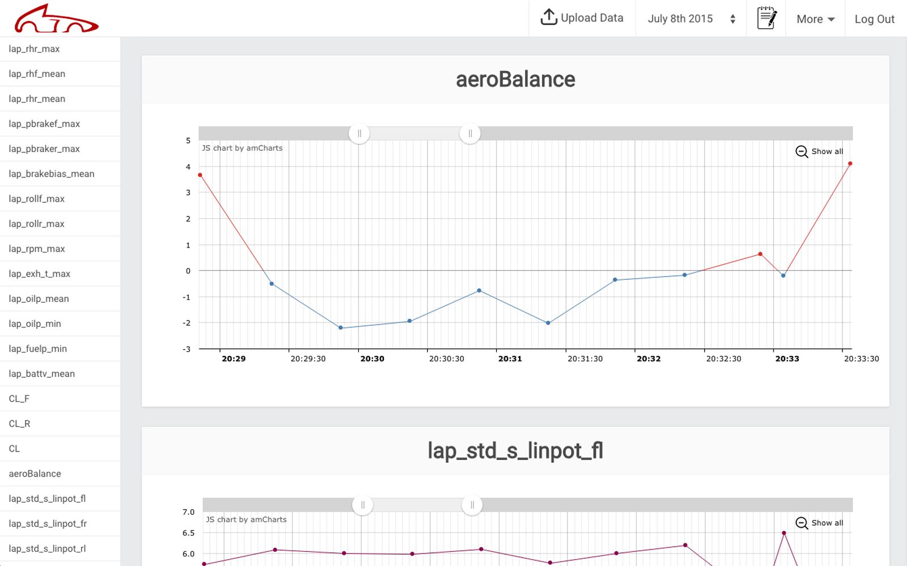907x566 pixels.
Task: Click the JS chart by amCharts link
Action: click(x=242, y=148)
